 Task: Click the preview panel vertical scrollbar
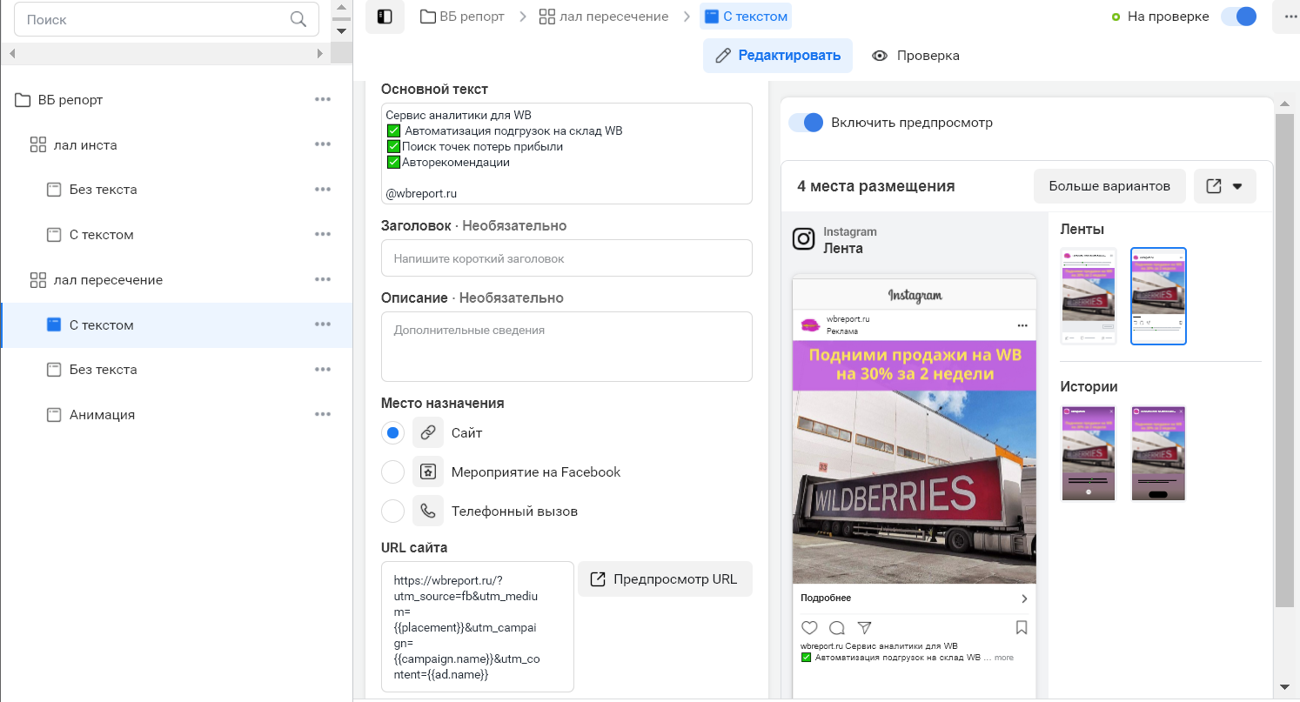pyautogui.click(x=1283, y=358)
